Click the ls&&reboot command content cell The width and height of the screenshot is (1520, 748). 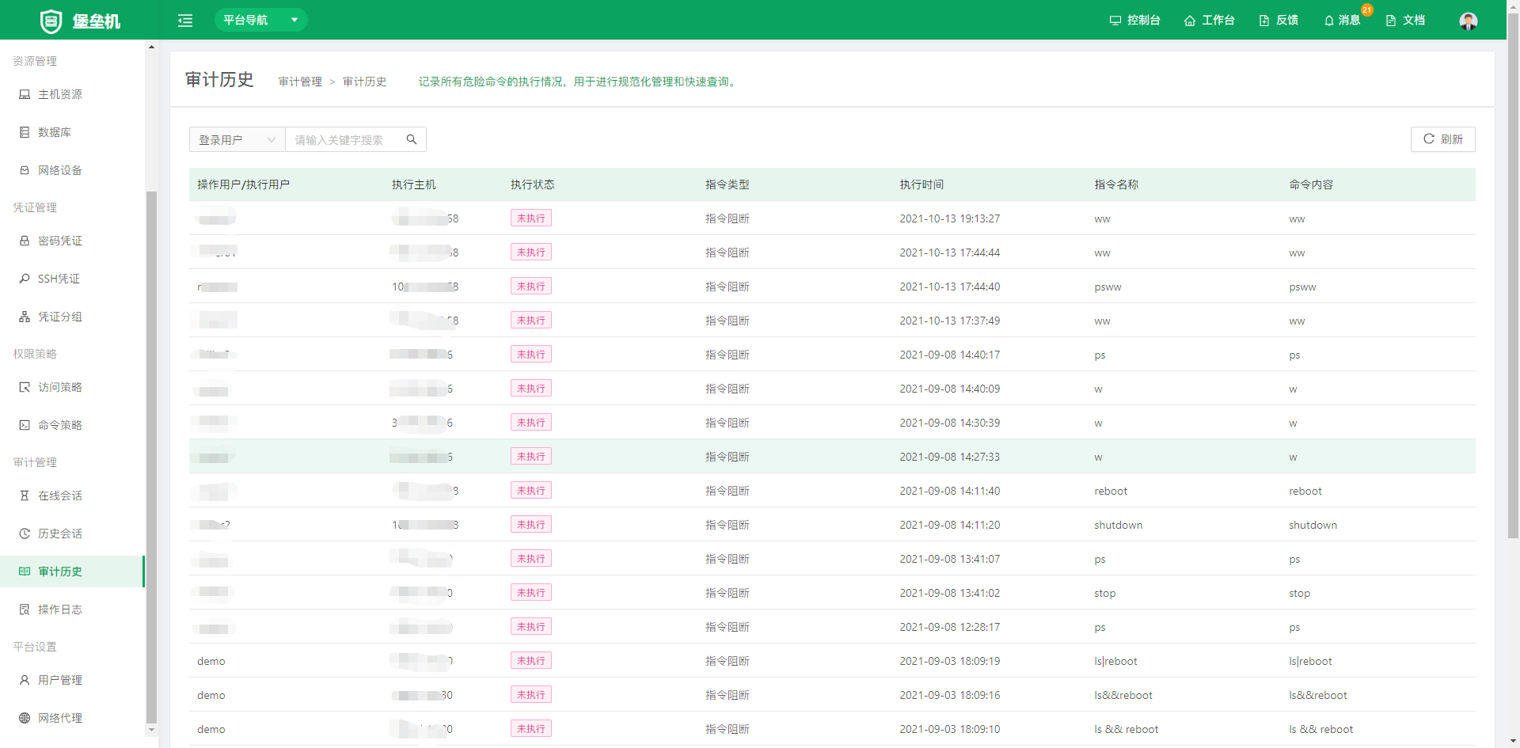tap(1317, 695)
